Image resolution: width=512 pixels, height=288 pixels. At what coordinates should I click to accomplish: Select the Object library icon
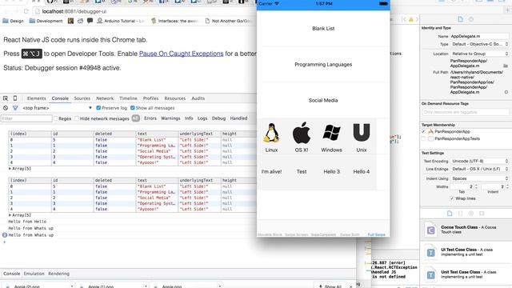click(x=471, y=214)
